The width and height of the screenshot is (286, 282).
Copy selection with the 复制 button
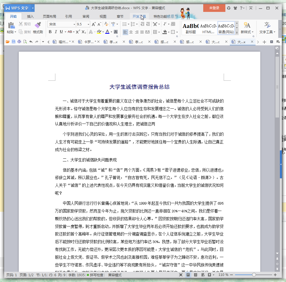coord(25,32)
